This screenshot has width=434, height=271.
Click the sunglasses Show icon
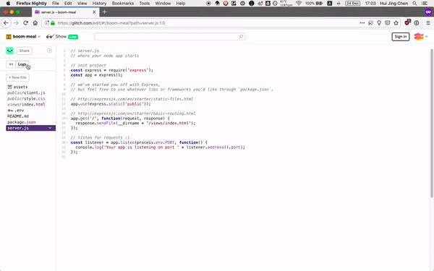tap(50, 37)
